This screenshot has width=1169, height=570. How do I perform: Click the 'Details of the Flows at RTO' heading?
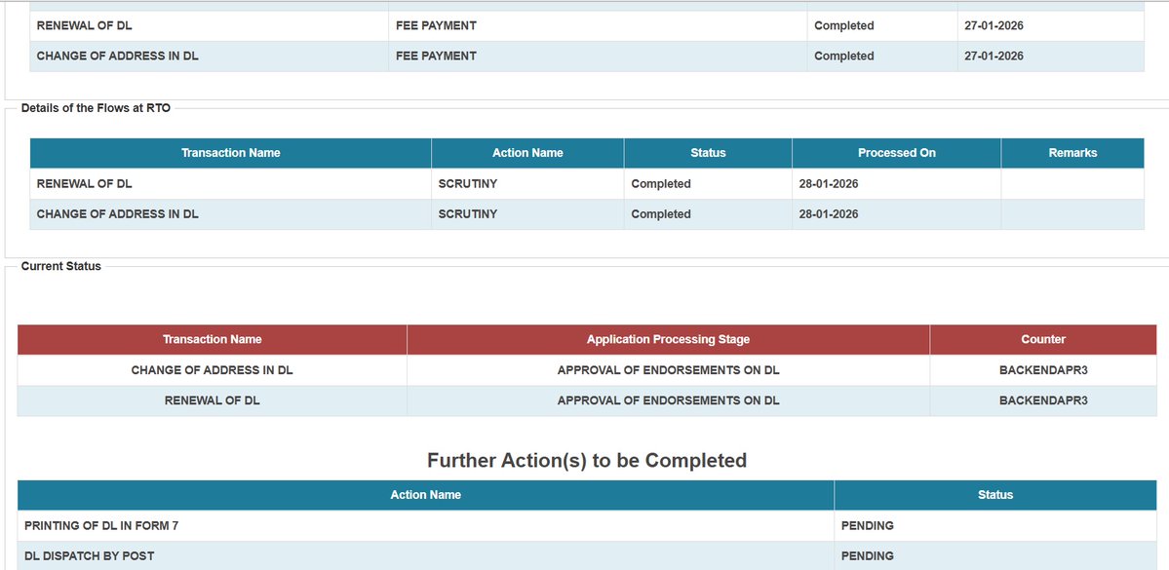(x=96, y=108)
